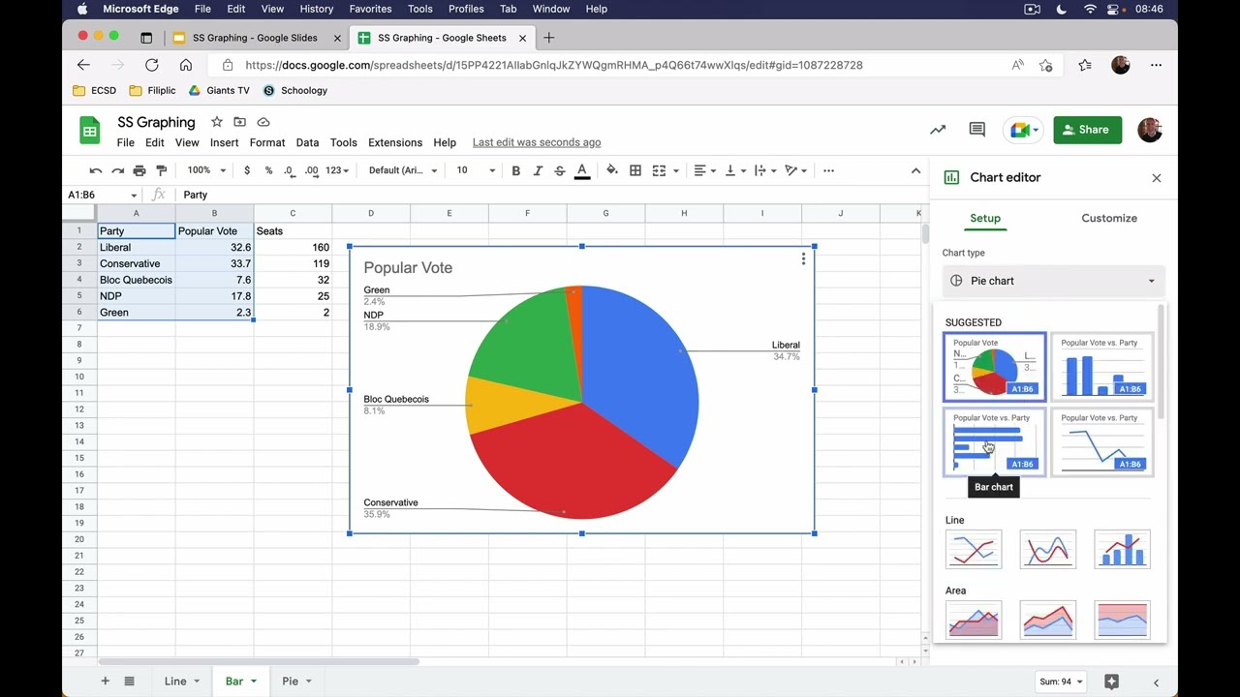Open the chart's three-dot options menu
Image resolution: width=1240 pixels, height=697 pixels.
pyautogui.click(x=803, y=258)
